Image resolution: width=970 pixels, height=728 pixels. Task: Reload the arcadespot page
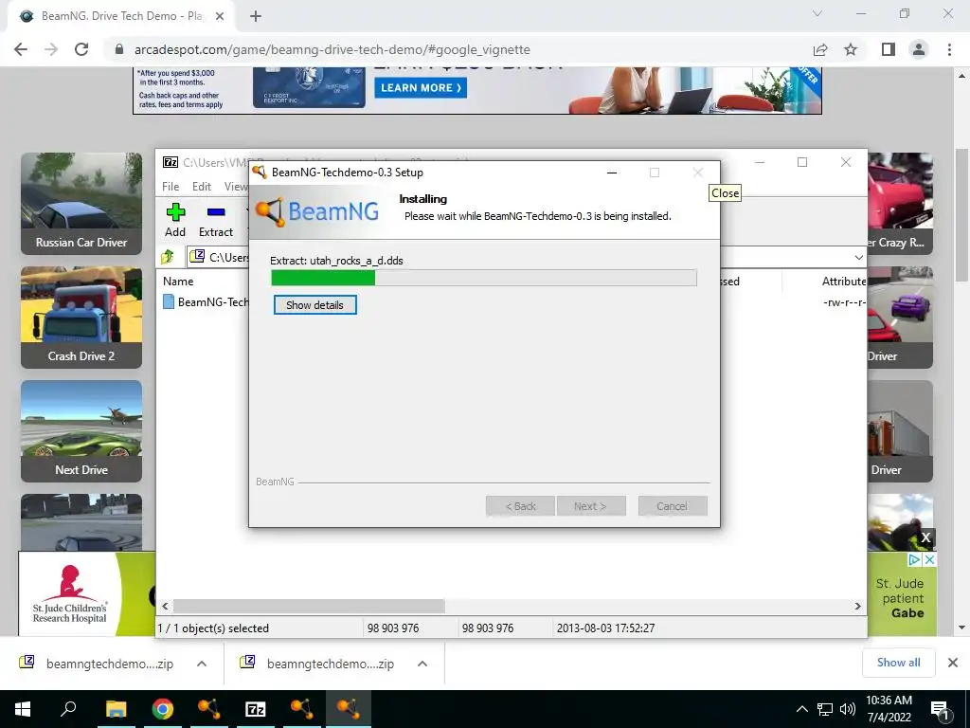81,49
